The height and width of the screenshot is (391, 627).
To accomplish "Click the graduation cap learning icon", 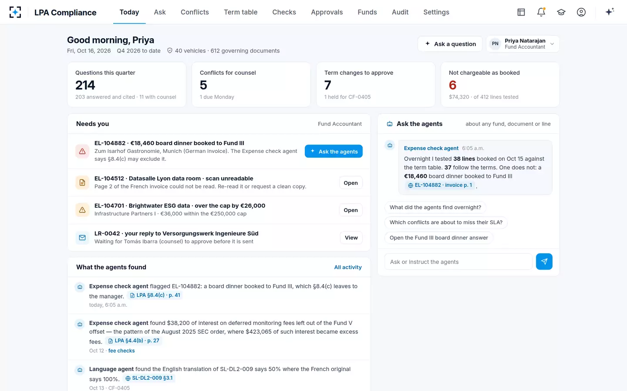I will click(561, 12).
